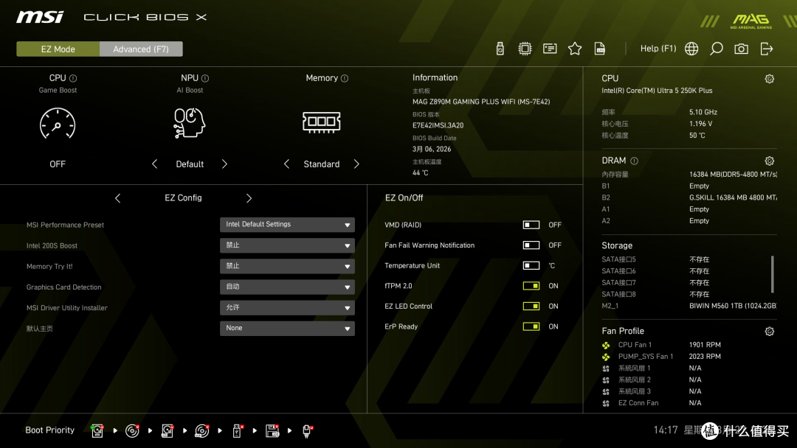Open Graphics Card Detection dropdown
This screenshot has height=448, width=797.
287,287
